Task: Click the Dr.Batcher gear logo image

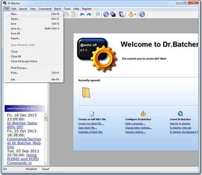Action: point(97,55)
